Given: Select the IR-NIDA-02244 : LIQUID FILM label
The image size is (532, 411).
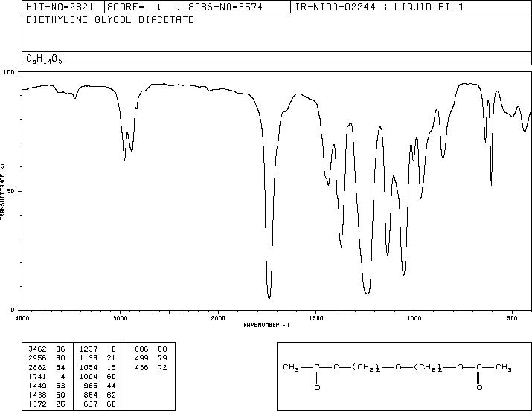Looking at the screenshot, I should click(379, 7).
